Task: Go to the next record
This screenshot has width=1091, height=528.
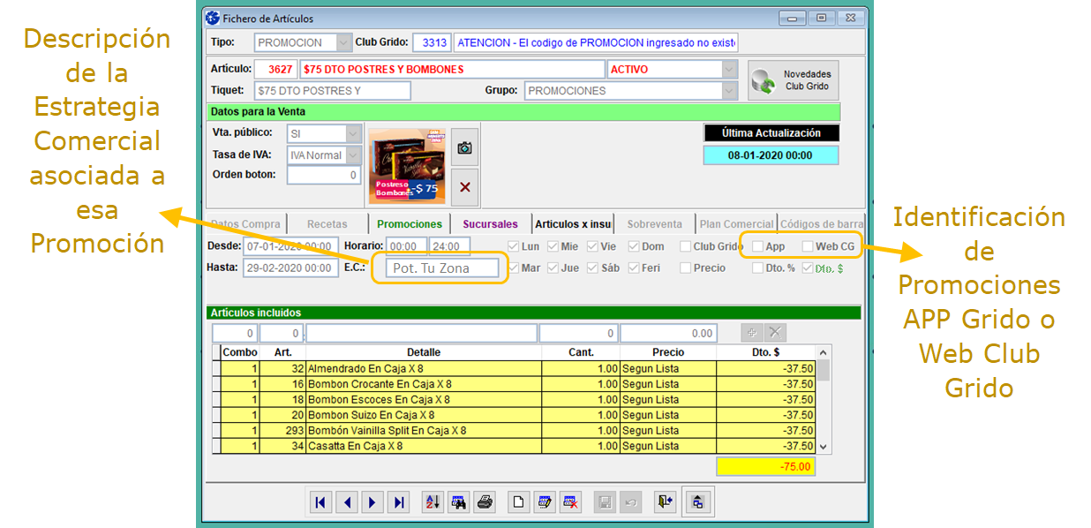Action: pyautogui.click(x=372, y=502)
